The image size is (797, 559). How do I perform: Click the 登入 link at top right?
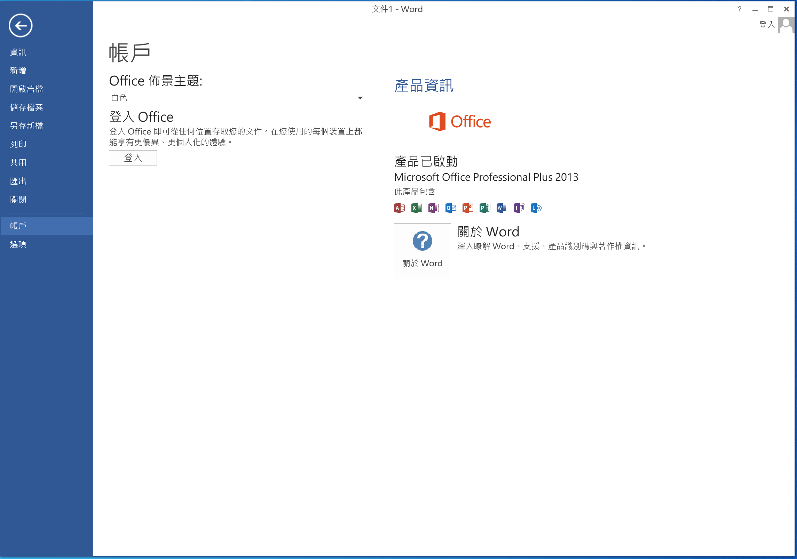767,25
